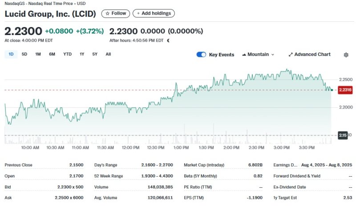Click the PE Ratio (TTM) label
The height and width of the screenshot is (206, 356).
pyautogui.click(x=198, y=187)
